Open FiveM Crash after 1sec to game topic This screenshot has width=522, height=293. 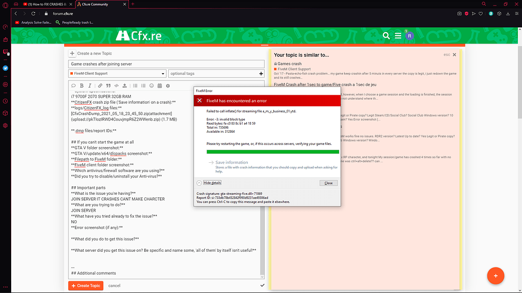pos(325,85)
